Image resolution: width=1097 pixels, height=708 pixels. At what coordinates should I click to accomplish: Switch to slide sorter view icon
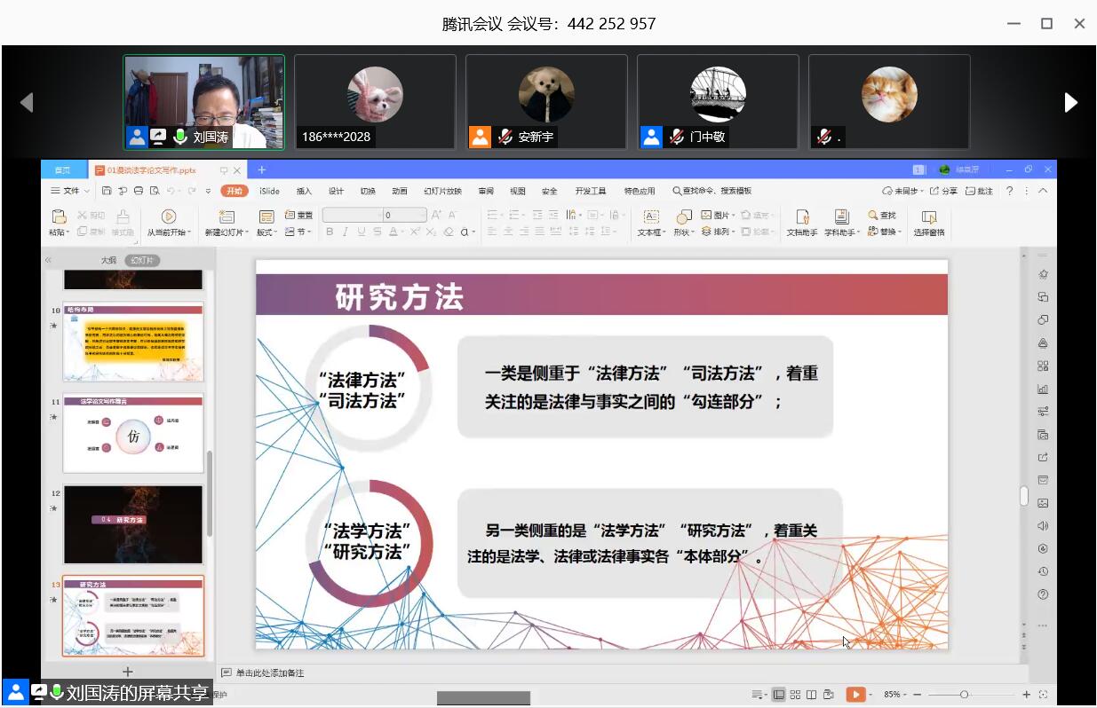coord(795,695)
